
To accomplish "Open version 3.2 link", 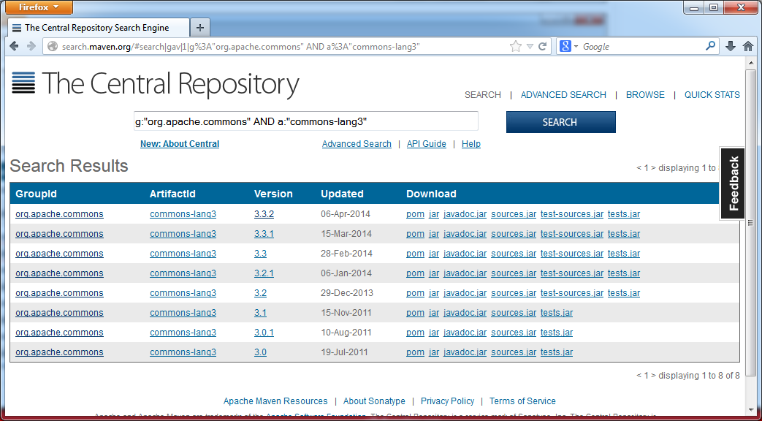I will tap(260, 293).
